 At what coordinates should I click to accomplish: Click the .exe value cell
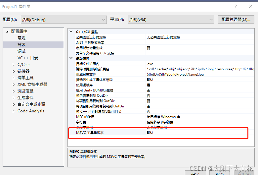[150, 64]
